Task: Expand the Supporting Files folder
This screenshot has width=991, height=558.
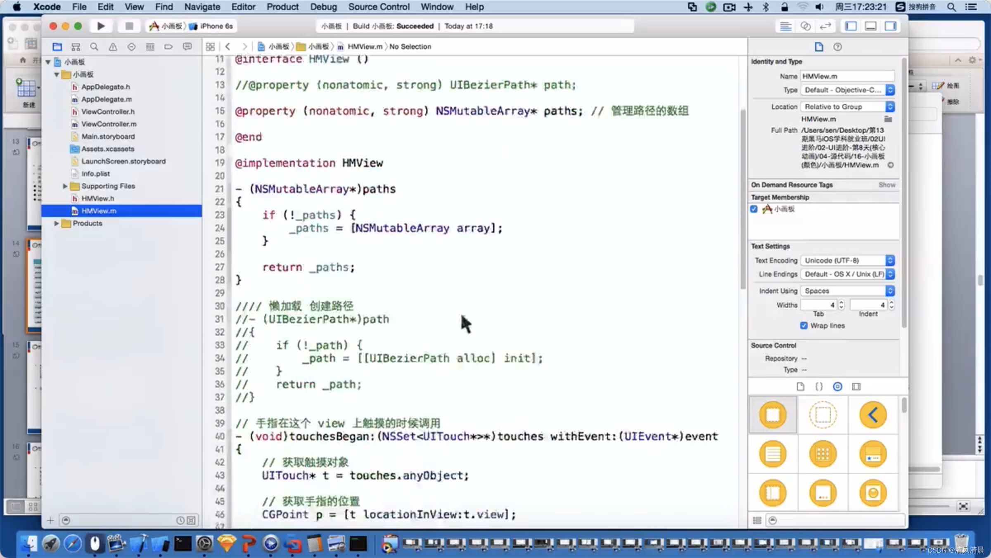Action: point(65,186)
